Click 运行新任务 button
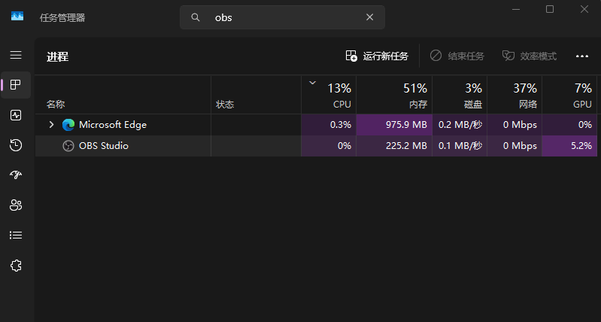 (x=377, y=56)
